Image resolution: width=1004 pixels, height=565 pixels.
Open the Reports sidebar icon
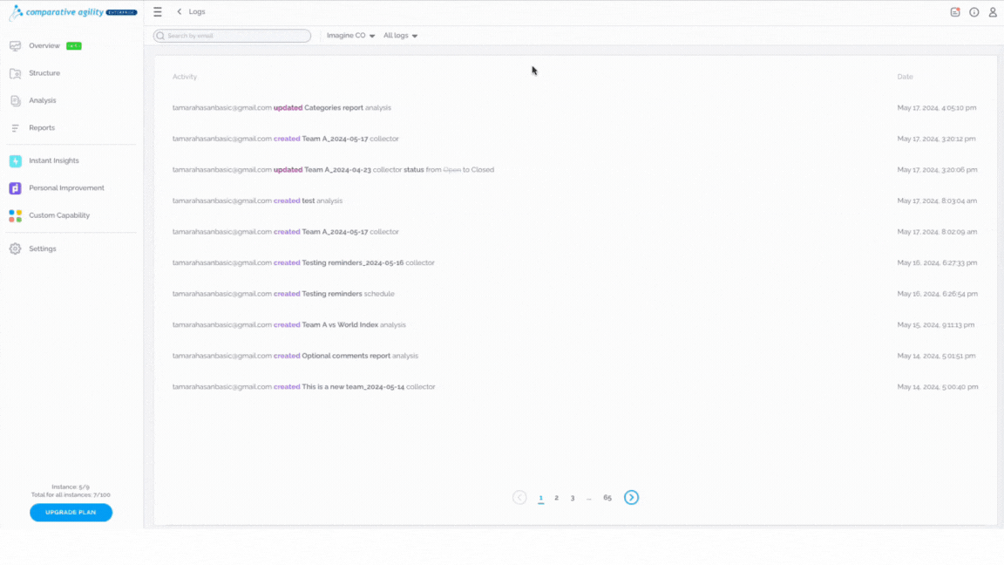(16, 128)
